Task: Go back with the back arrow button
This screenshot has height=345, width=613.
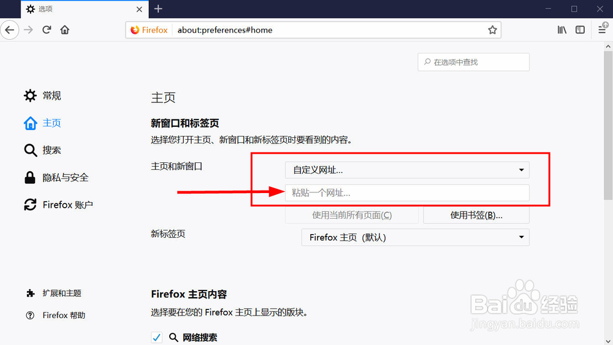Action: [10, 30]
